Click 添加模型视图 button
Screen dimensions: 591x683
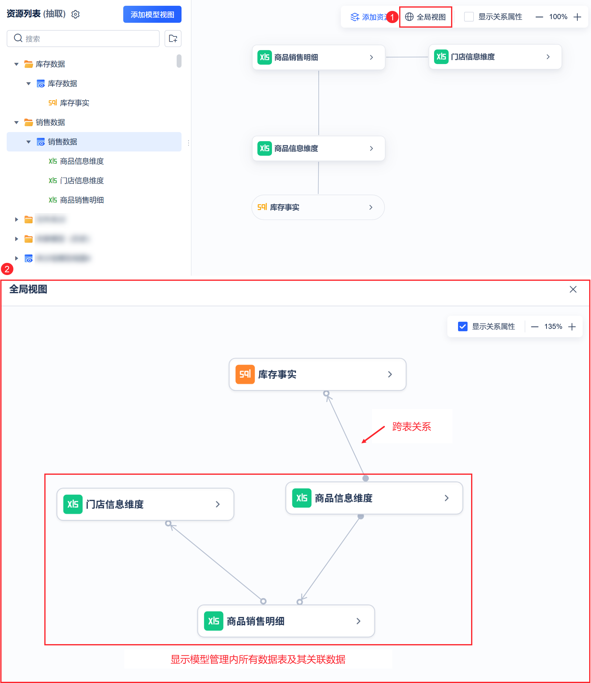tap(152, 15)
